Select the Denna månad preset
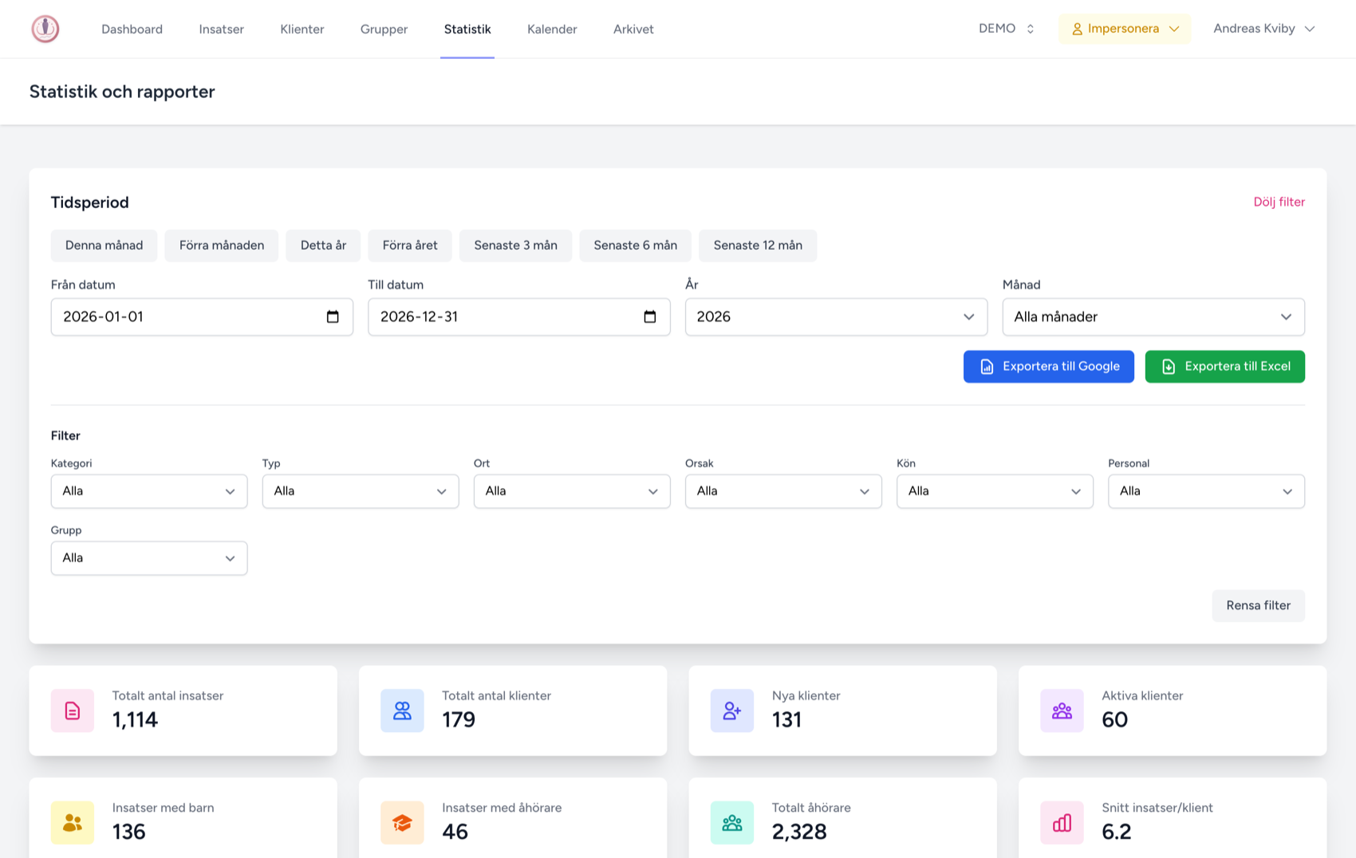The height and width of the screenshot is (858, 1356). click(104, 246)
